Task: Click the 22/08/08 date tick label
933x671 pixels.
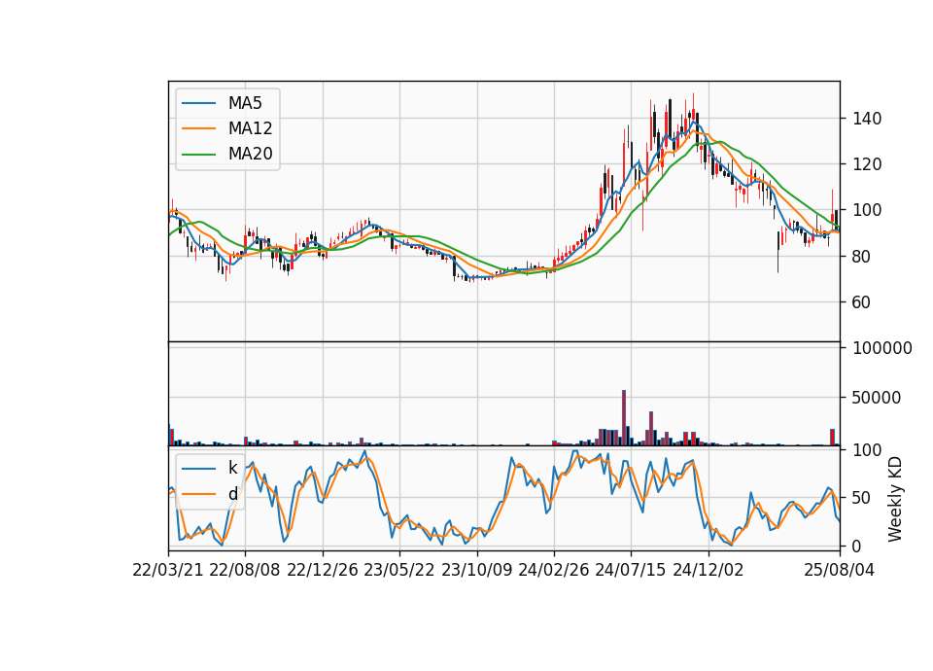Action: (245, 570)
